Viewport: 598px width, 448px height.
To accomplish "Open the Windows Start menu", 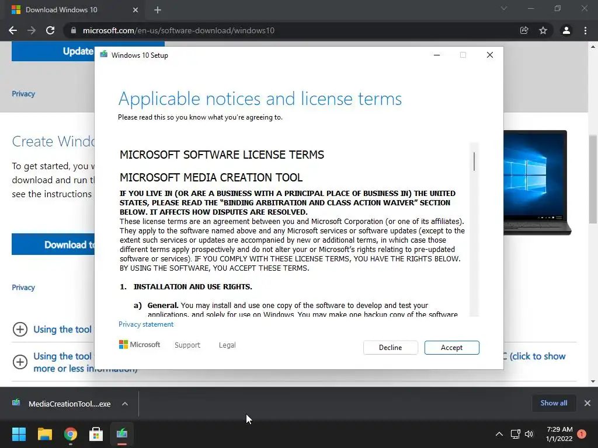I will coord(19,434).
